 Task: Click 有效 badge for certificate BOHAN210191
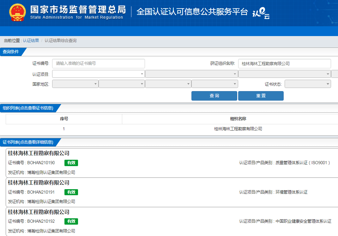pos(71,192)
